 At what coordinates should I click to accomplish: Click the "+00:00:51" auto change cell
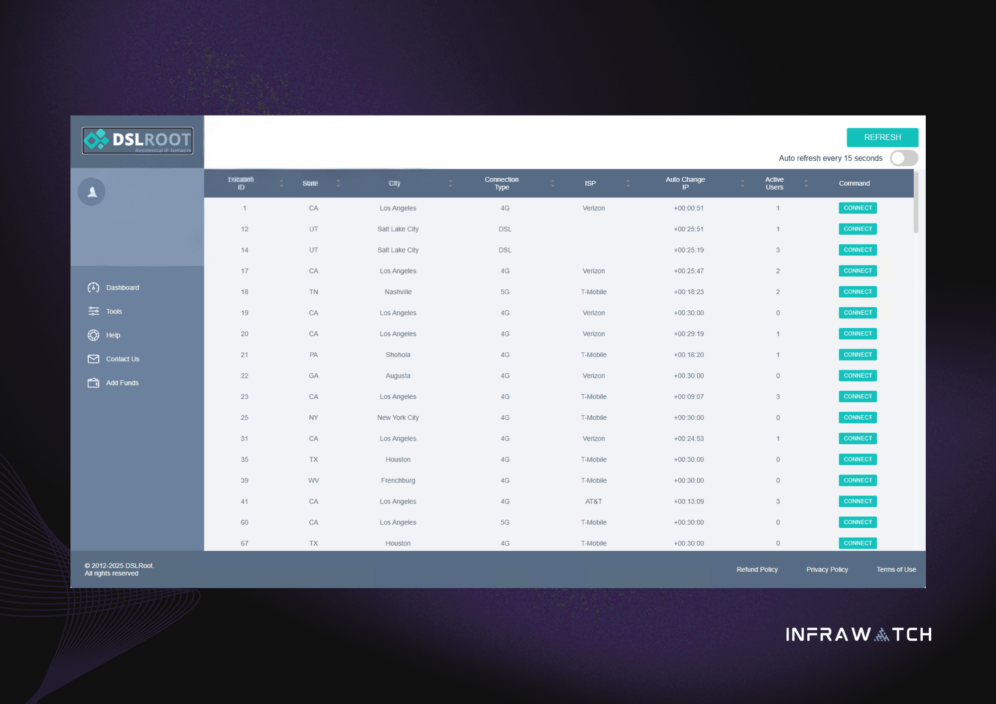pyautogui.click(x=689, y=208)
